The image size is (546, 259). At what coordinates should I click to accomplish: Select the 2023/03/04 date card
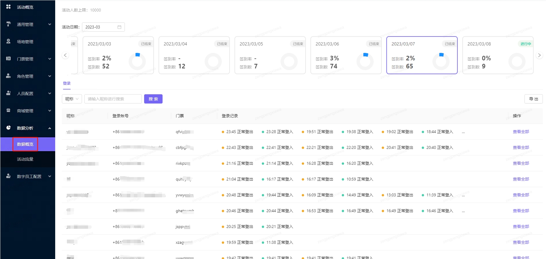[194, 55]
